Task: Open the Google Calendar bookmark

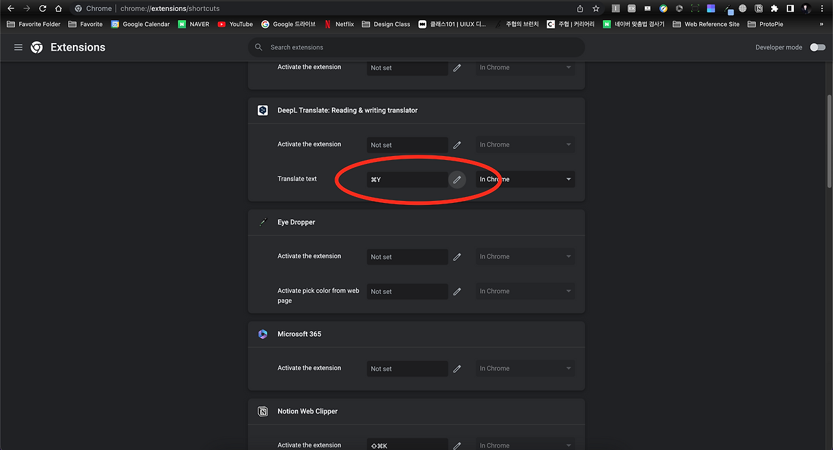Action: 140,24
